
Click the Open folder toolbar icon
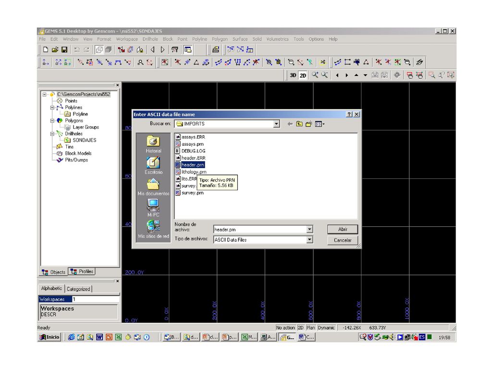(x=55, y=49)
